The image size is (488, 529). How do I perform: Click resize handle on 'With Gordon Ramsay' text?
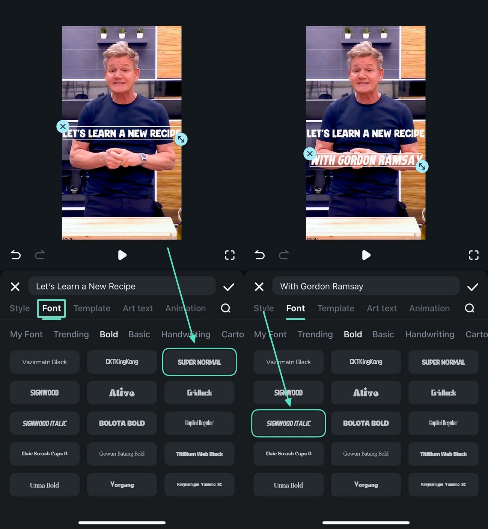pos(422,167)
